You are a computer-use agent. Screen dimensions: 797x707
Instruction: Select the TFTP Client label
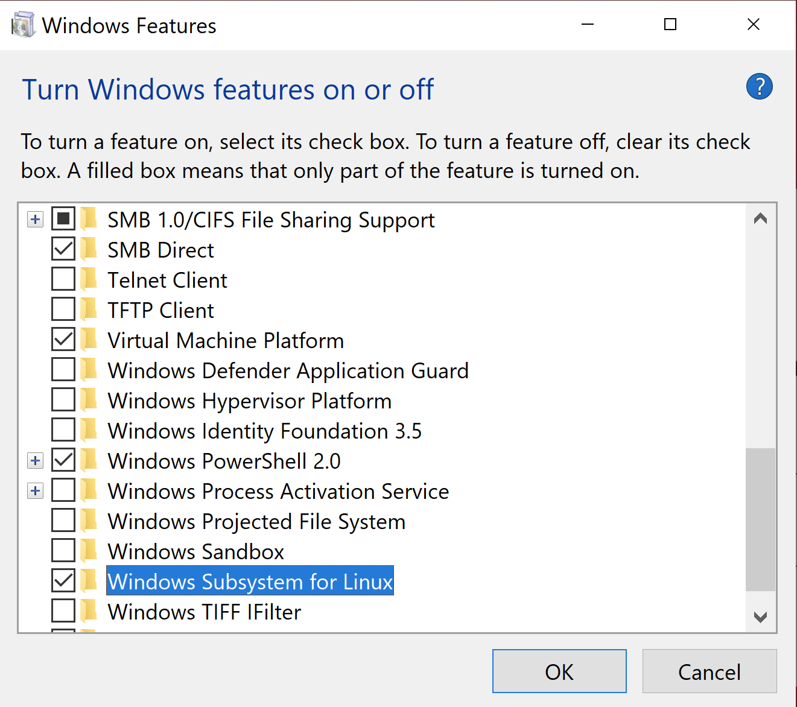[x=160, y=310]
